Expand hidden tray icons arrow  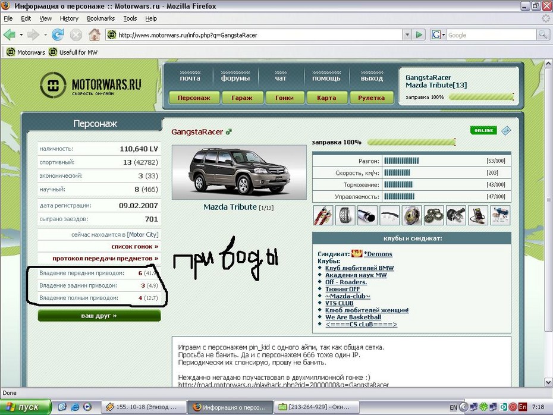point(463,407)
